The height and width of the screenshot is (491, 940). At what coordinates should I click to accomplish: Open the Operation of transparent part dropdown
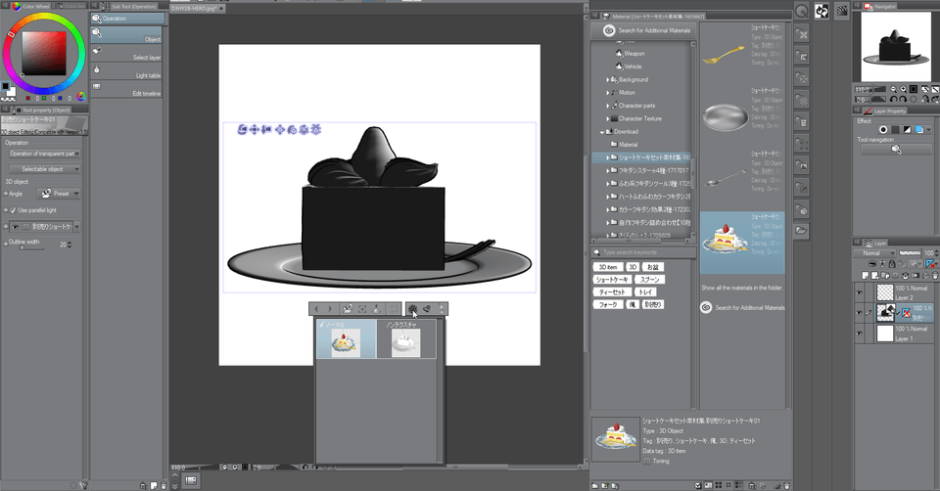44,154
